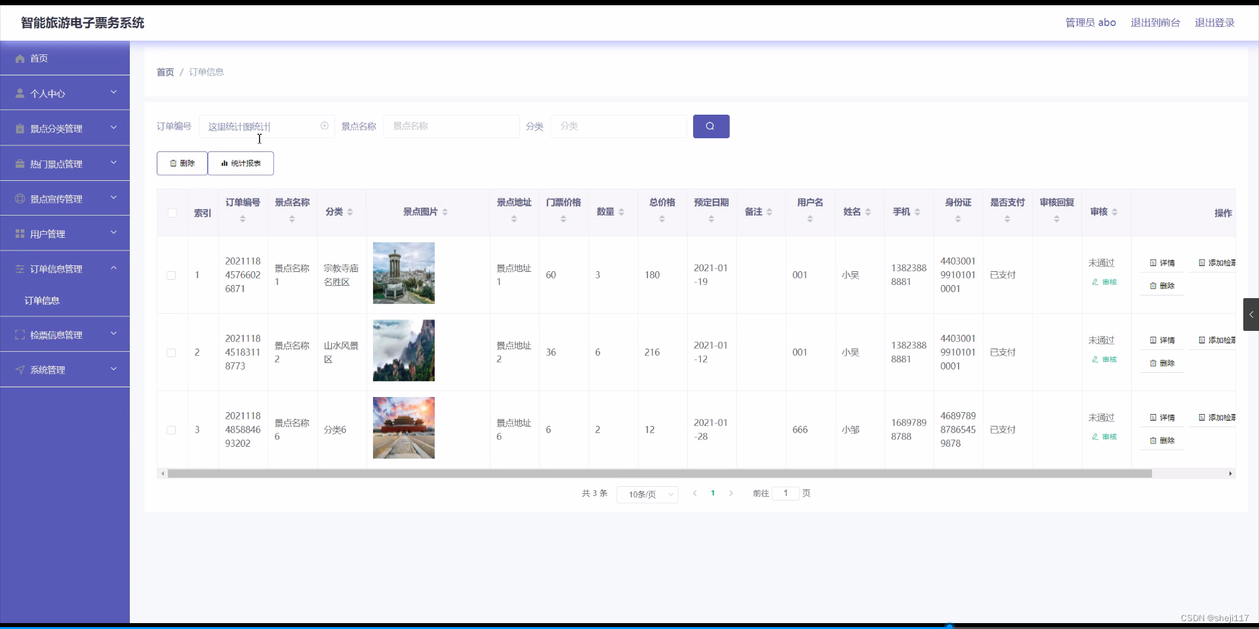
Task: Open the 10条/页 page size dropdown
Action: (647, 494)
